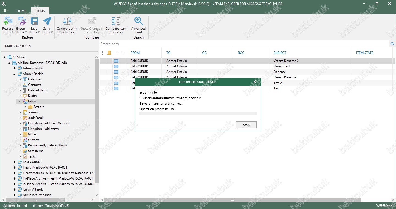Screen dimensions: 396x209
Task: Click the Show Changed Items Only icon
Action: (x=91, y=21)
